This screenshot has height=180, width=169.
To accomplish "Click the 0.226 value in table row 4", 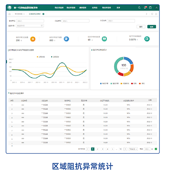I will click(105, 117).
